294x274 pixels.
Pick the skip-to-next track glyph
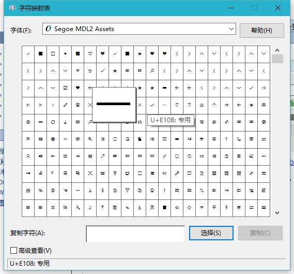pos(28,105)
